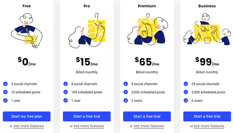Click checkmark icon beside 3 social channels

pos(5,84)
